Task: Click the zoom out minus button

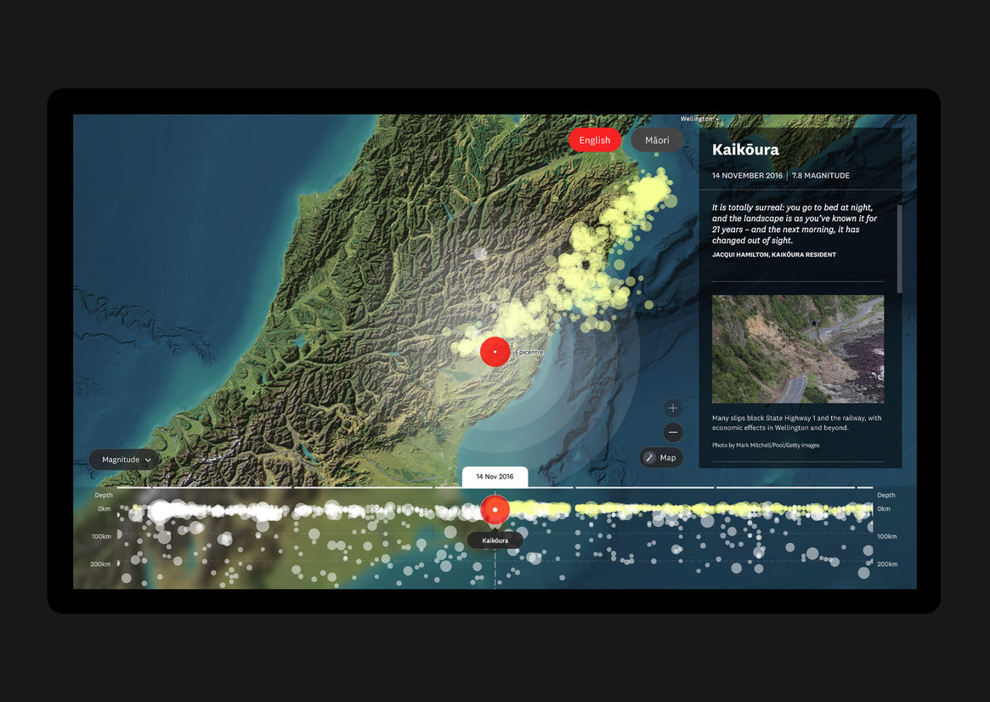Action: 673,433
